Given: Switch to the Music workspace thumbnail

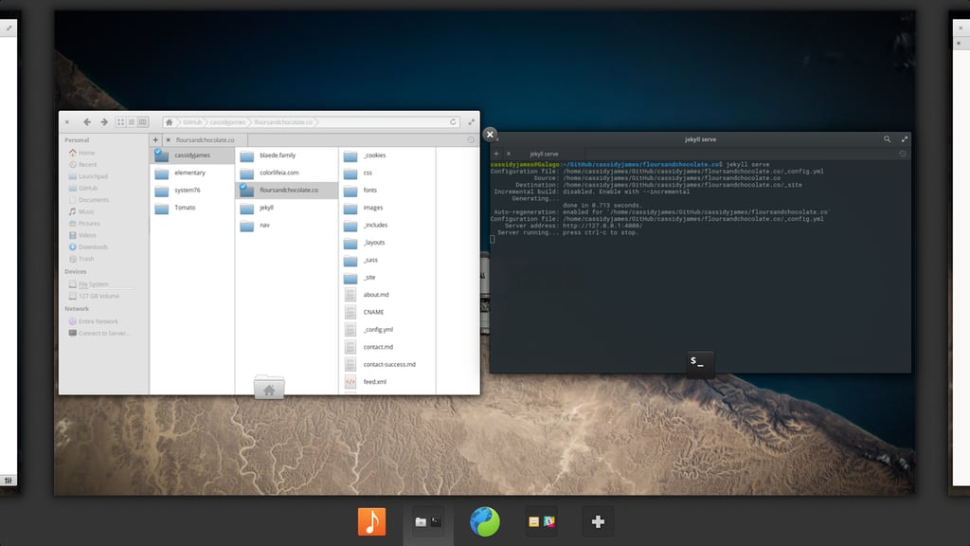Looking at the screenshot, I should point(371,521).
